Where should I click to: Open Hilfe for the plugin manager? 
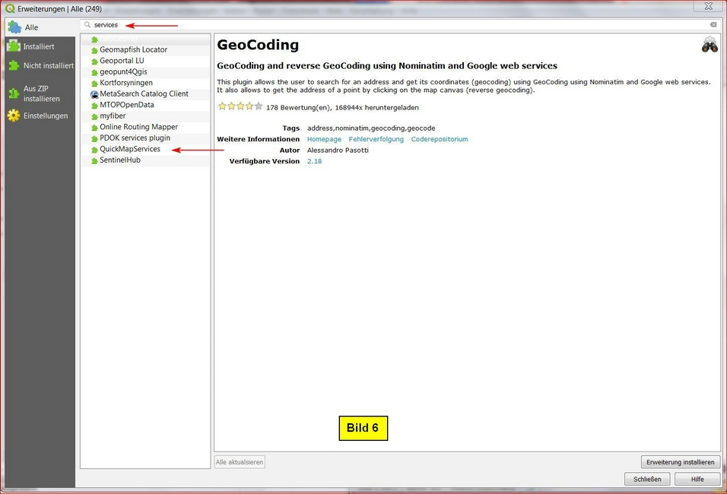697,480
